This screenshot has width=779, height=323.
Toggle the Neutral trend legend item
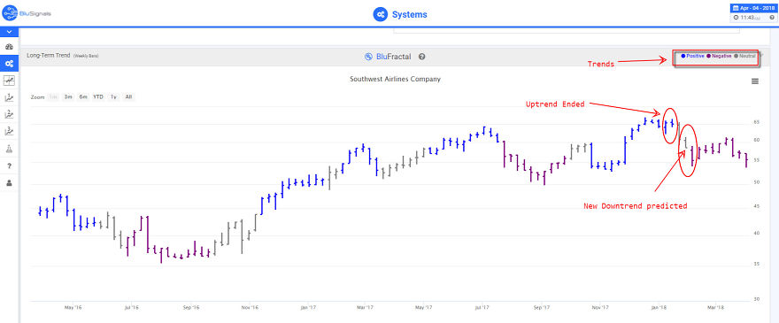[744, 56]
